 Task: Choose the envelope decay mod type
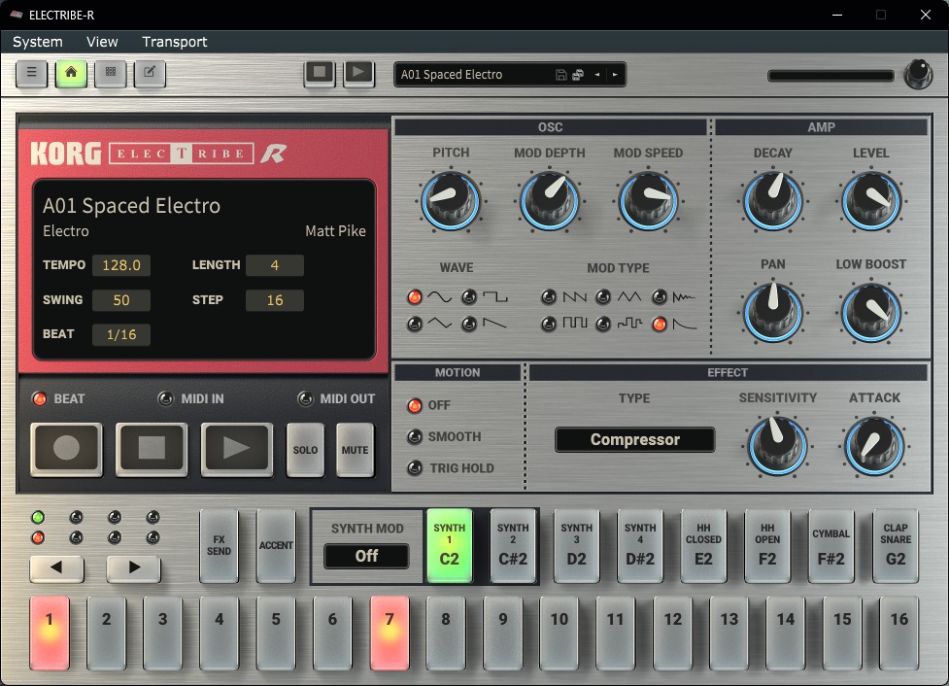(660, 324)
